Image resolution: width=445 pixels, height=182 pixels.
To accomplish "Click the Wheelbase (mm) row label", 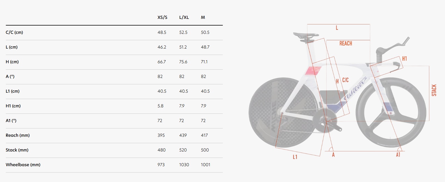I will (23, 165).
